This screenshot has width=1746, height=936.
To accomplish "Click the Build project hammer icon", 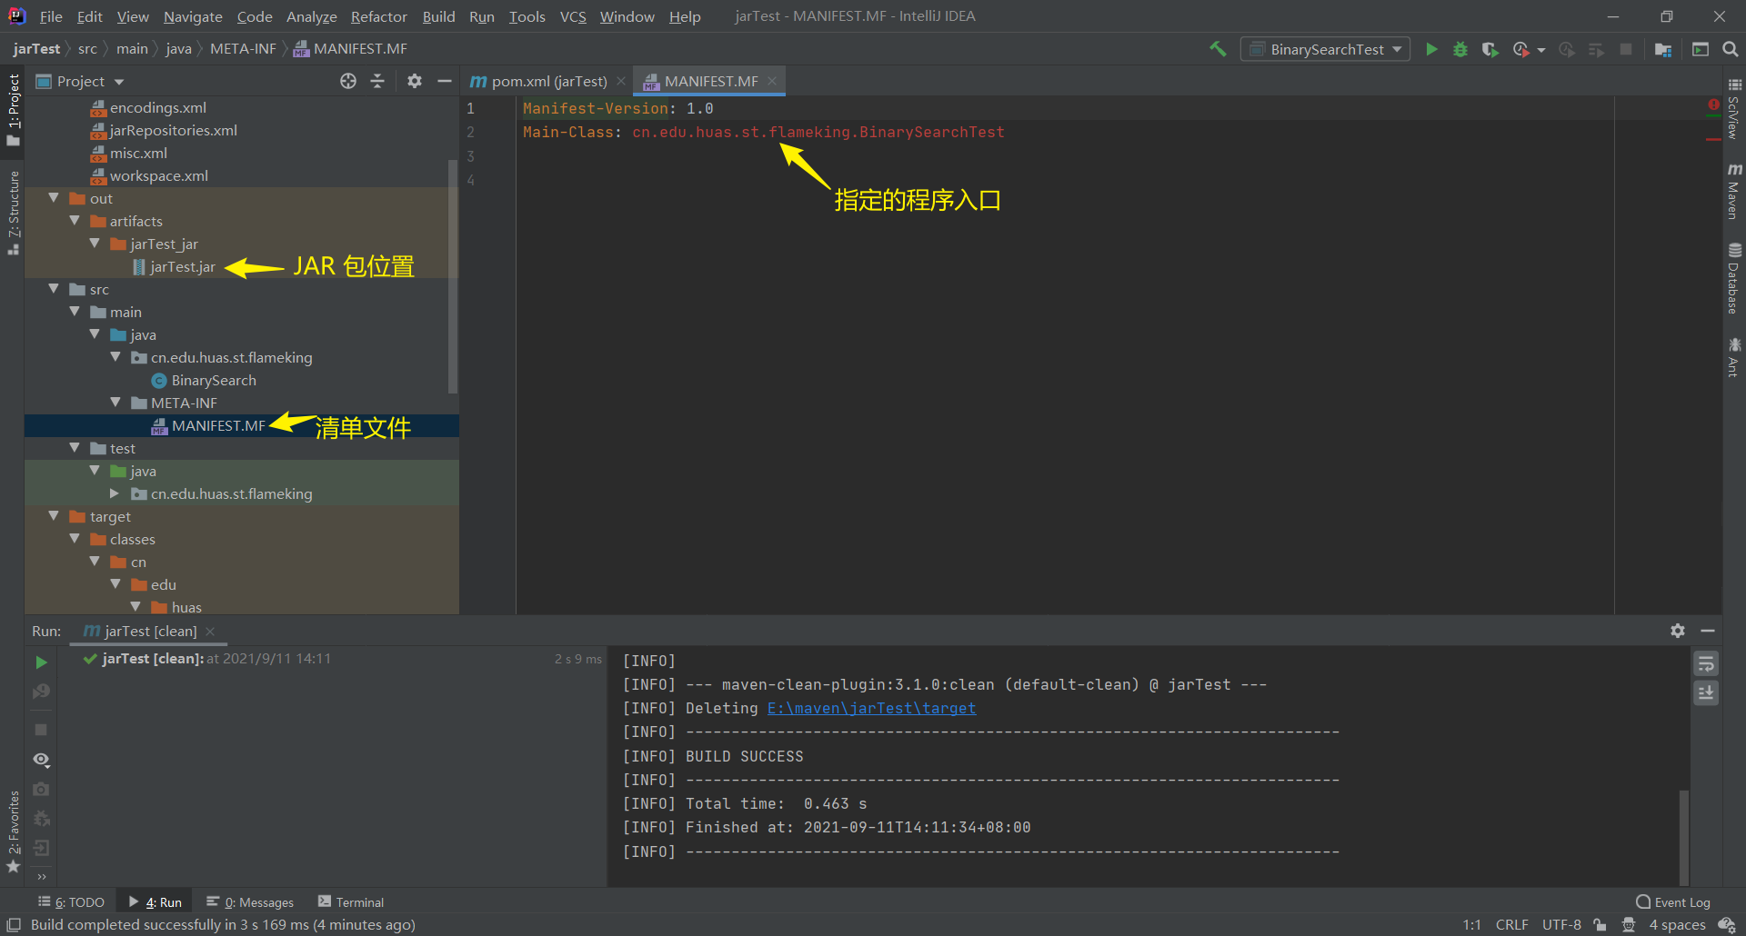I will (1218, 49).
